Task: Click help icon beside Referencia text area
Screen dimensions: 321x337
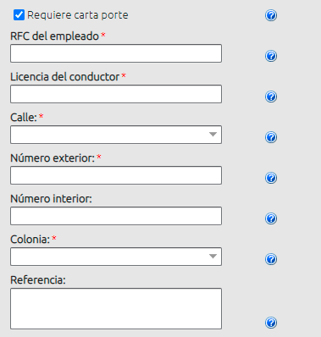Action: click(x=271, y=323)
